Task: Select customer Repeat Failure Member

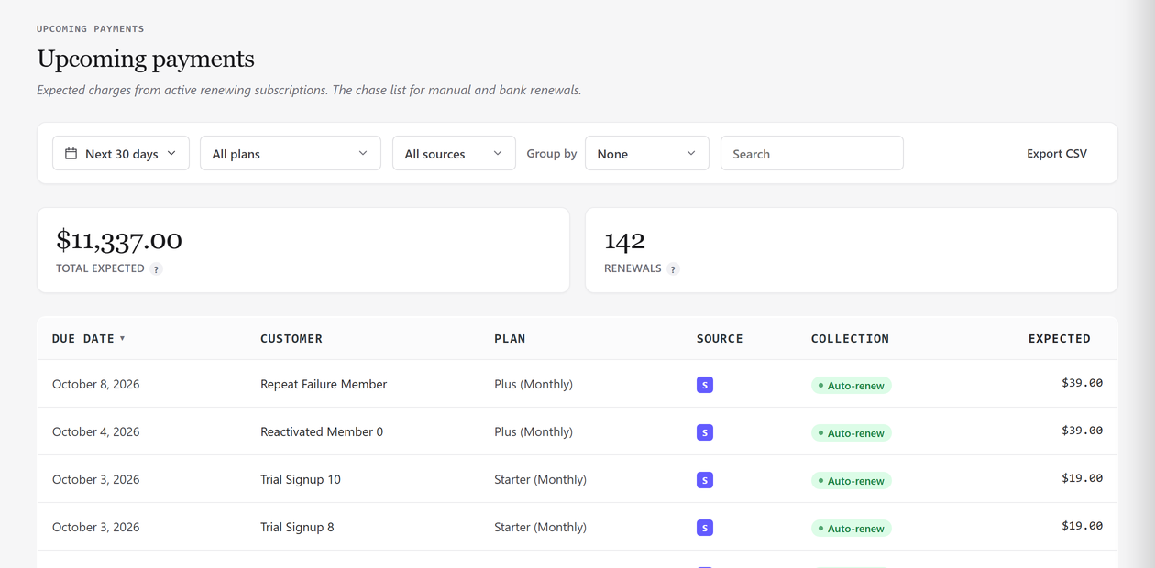Action: tap(324, 384)
